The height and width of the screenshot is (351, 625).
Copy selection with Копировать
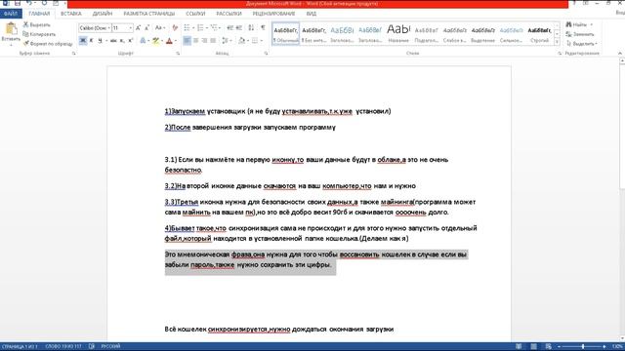[39, 34]
